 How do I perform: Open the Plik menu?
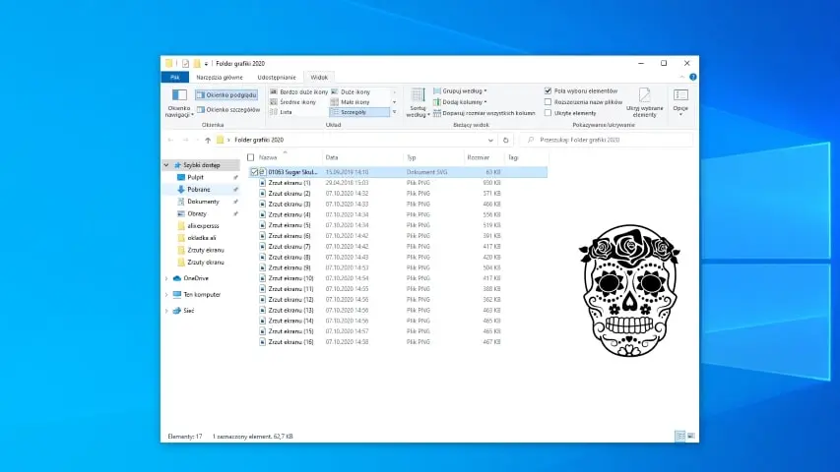174,76
